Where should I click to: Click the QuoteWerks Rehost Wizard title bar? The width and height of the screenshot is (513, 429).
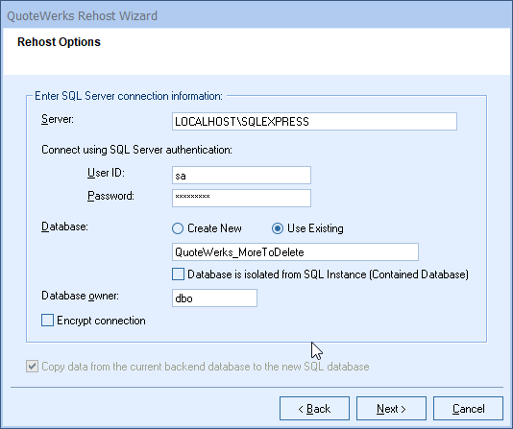point(256,15)
